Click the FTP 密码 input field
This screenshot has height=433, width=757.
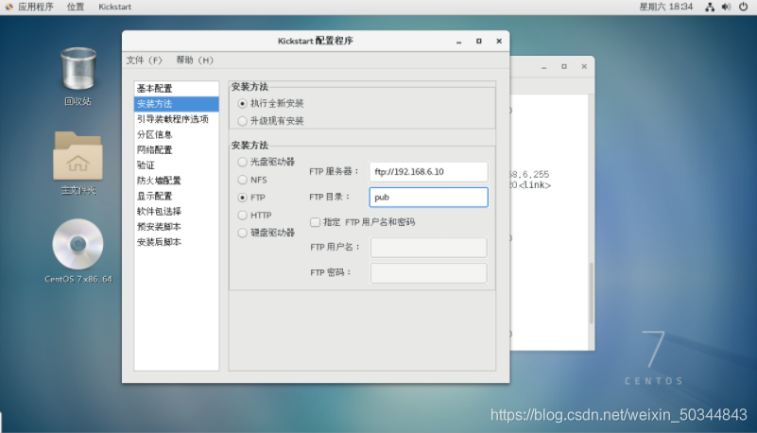(429, 272)
